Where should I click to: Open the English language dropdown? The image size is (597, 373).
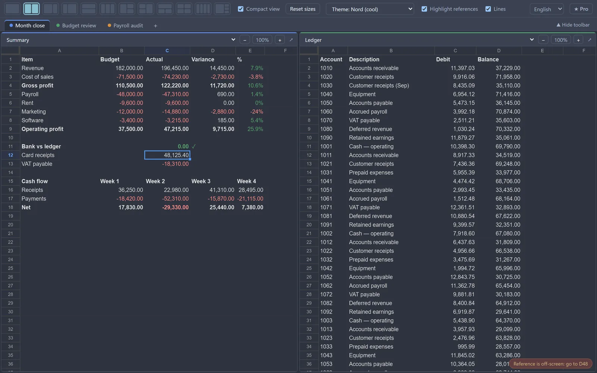[x=547, y=9]
